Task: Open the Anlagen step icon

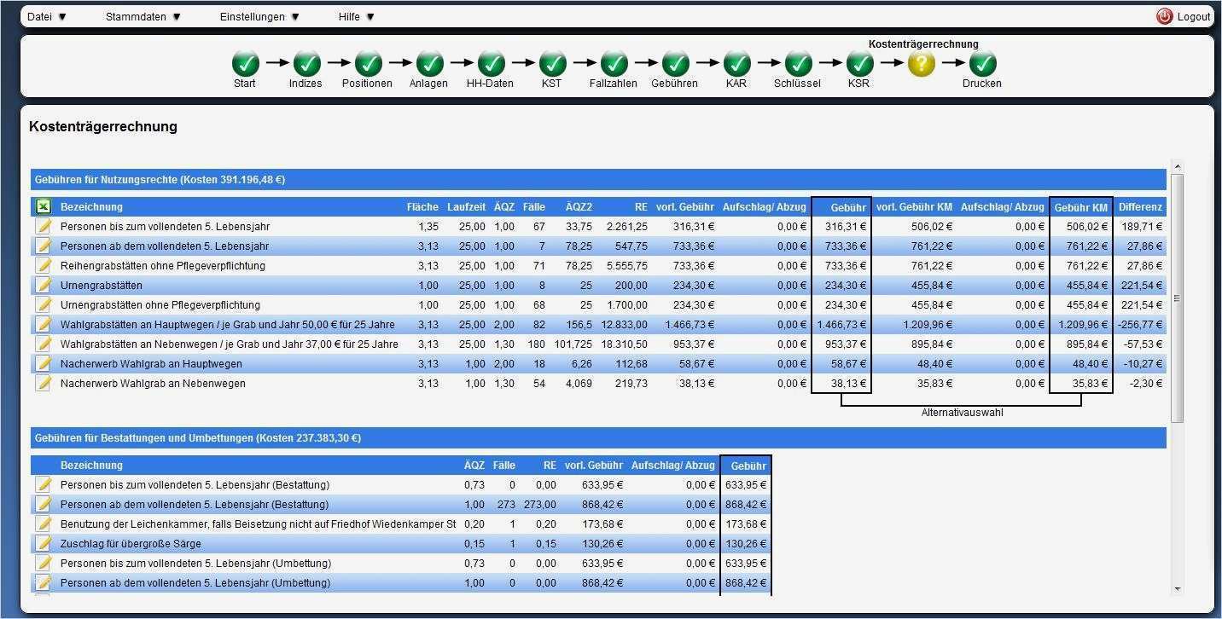Action: (x=428, y=62)
